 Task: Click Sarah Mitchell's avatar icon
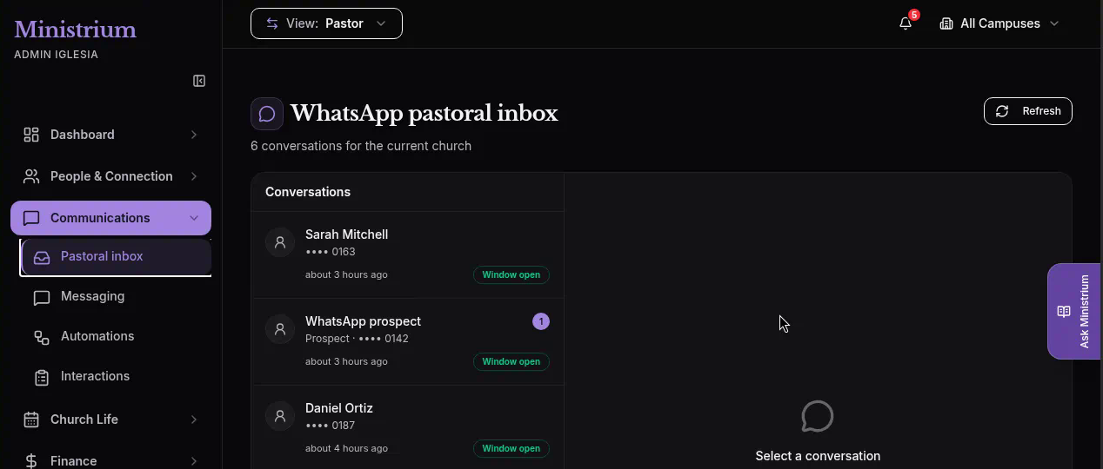[280, 242]
